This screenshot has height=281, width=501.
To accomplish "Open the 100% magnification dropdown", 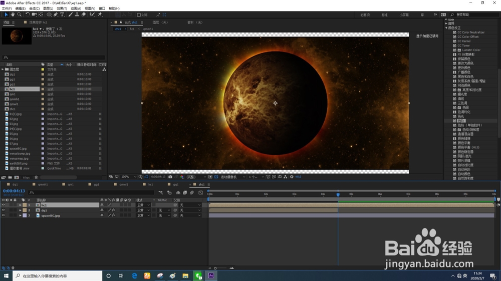I will 129,176.
